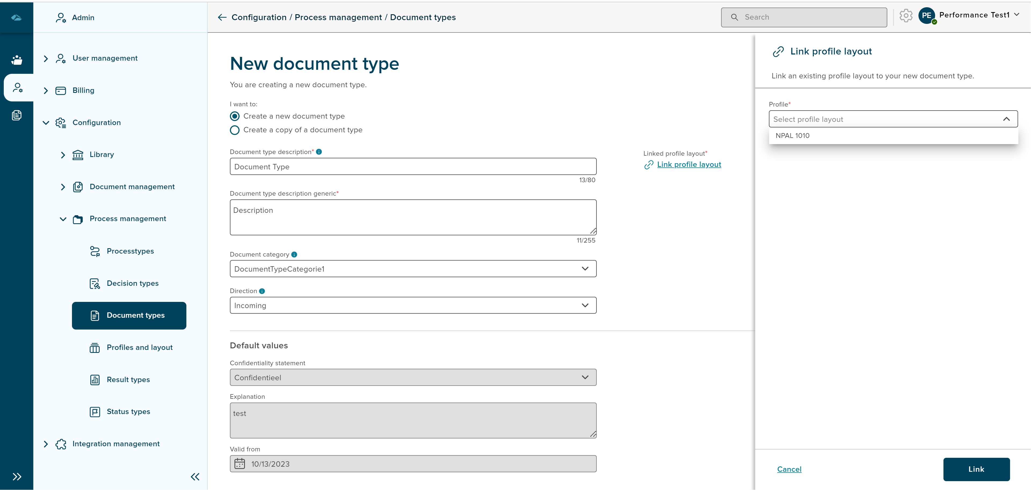The height and width of the screenshot is (490, 1031).
Task: Open Status types using its icon
Action: [95, 412]
